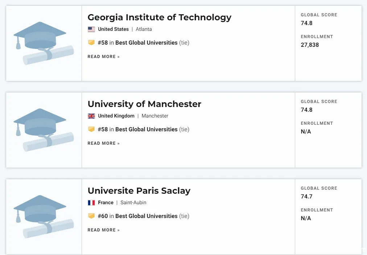Viewport: 367px width, 255px height.
Task: Open the Universite Paris Saclay title link
Action: tap(139, 191)
